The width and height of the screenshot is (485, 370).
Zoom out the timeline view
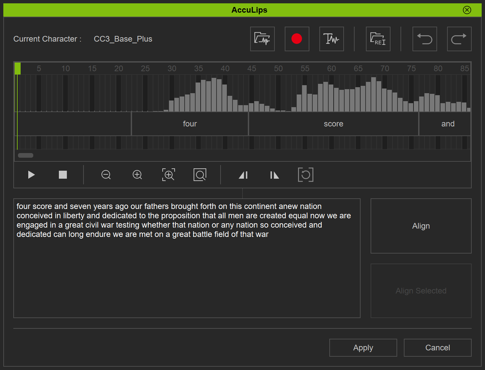click(x=106, y=175)
